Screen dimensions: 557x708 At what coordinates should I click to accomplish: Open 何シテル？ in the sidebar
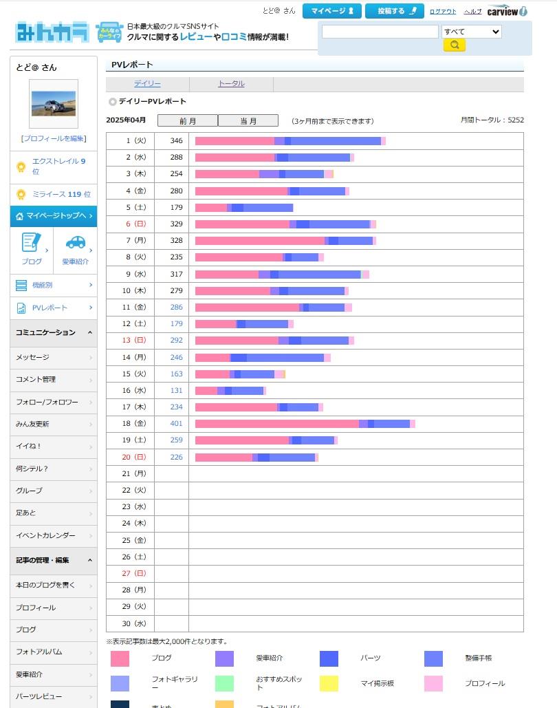pyautogui.click(x=54, y=469)
